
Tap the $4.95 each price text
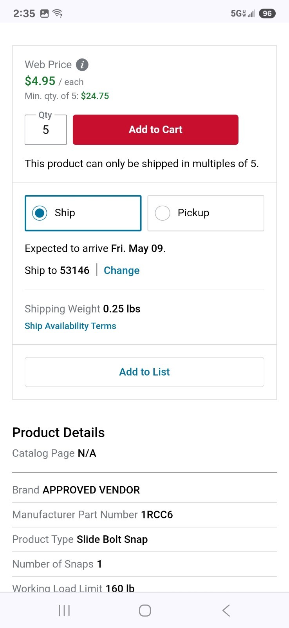[x=54, y=81]
